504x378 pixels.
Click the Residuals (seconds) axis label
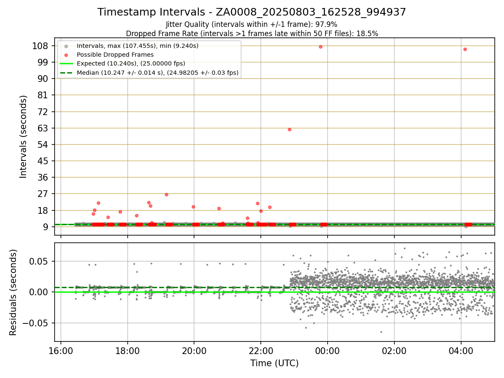13,292
